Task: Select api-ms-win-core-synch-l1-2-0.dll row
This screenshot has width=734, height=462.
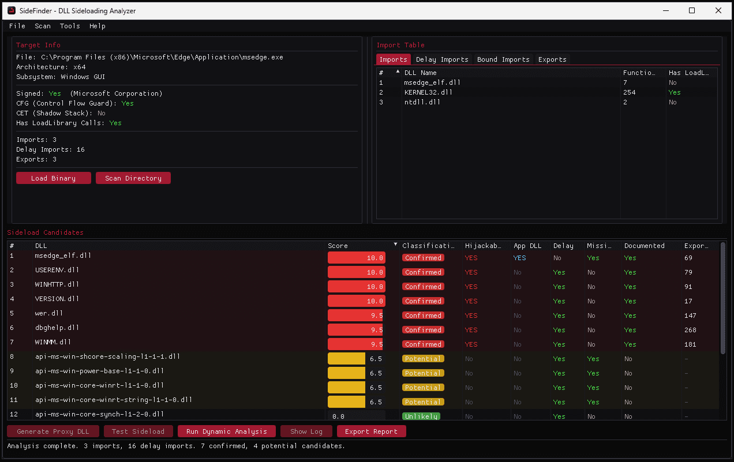Action: (x=364, y=415)
